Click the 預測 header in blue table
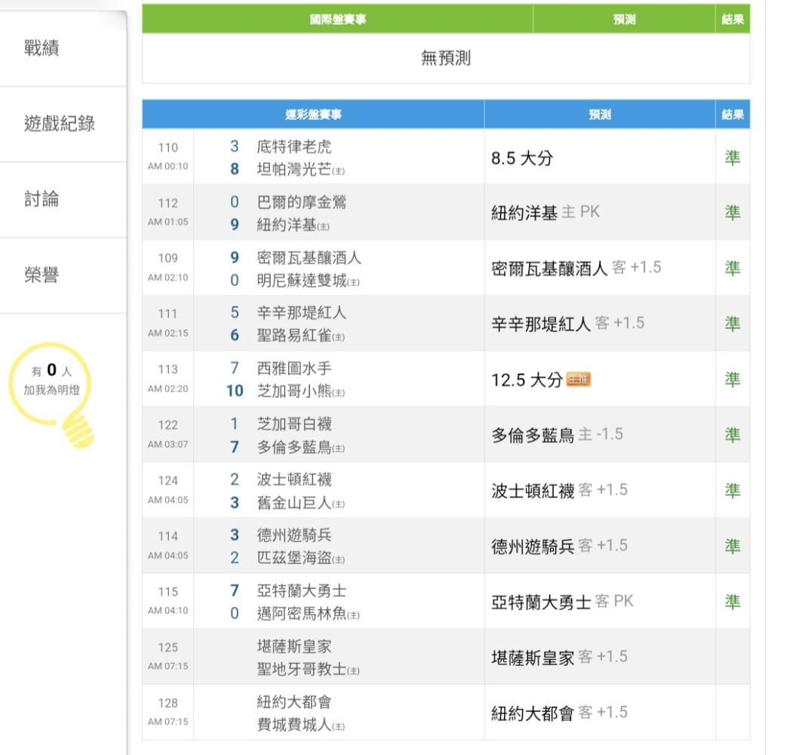The height and width of the screenshot is (755, 790). pyautogui.click(x=600, y=115)
